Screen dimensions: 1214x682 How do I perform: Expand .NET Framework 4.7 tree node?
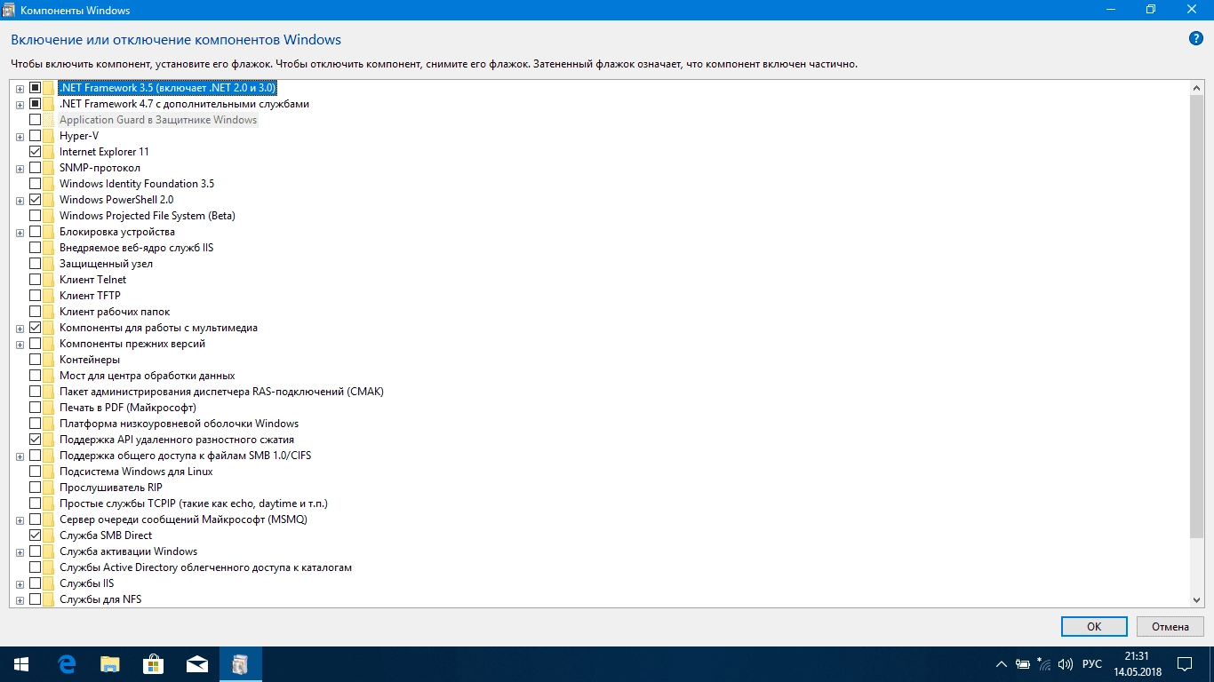[20, 105]
